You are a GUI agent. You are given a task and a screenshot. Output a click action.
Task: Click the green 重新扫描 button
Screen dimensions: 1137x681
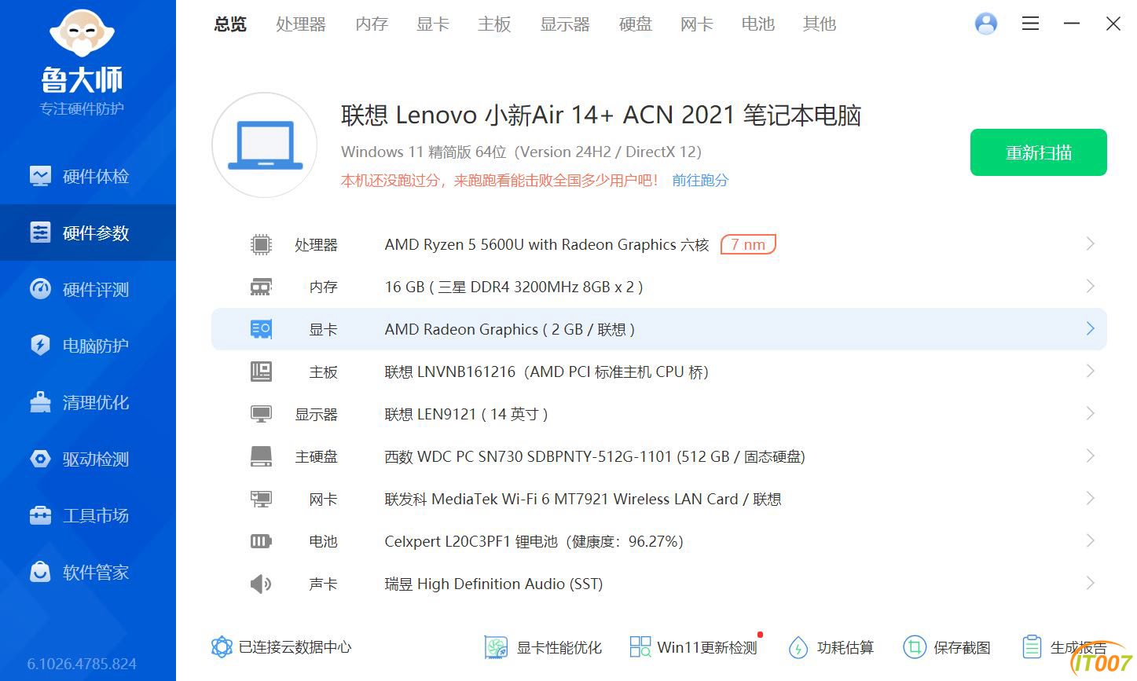pyautogui.click(x=1038, y=152)
